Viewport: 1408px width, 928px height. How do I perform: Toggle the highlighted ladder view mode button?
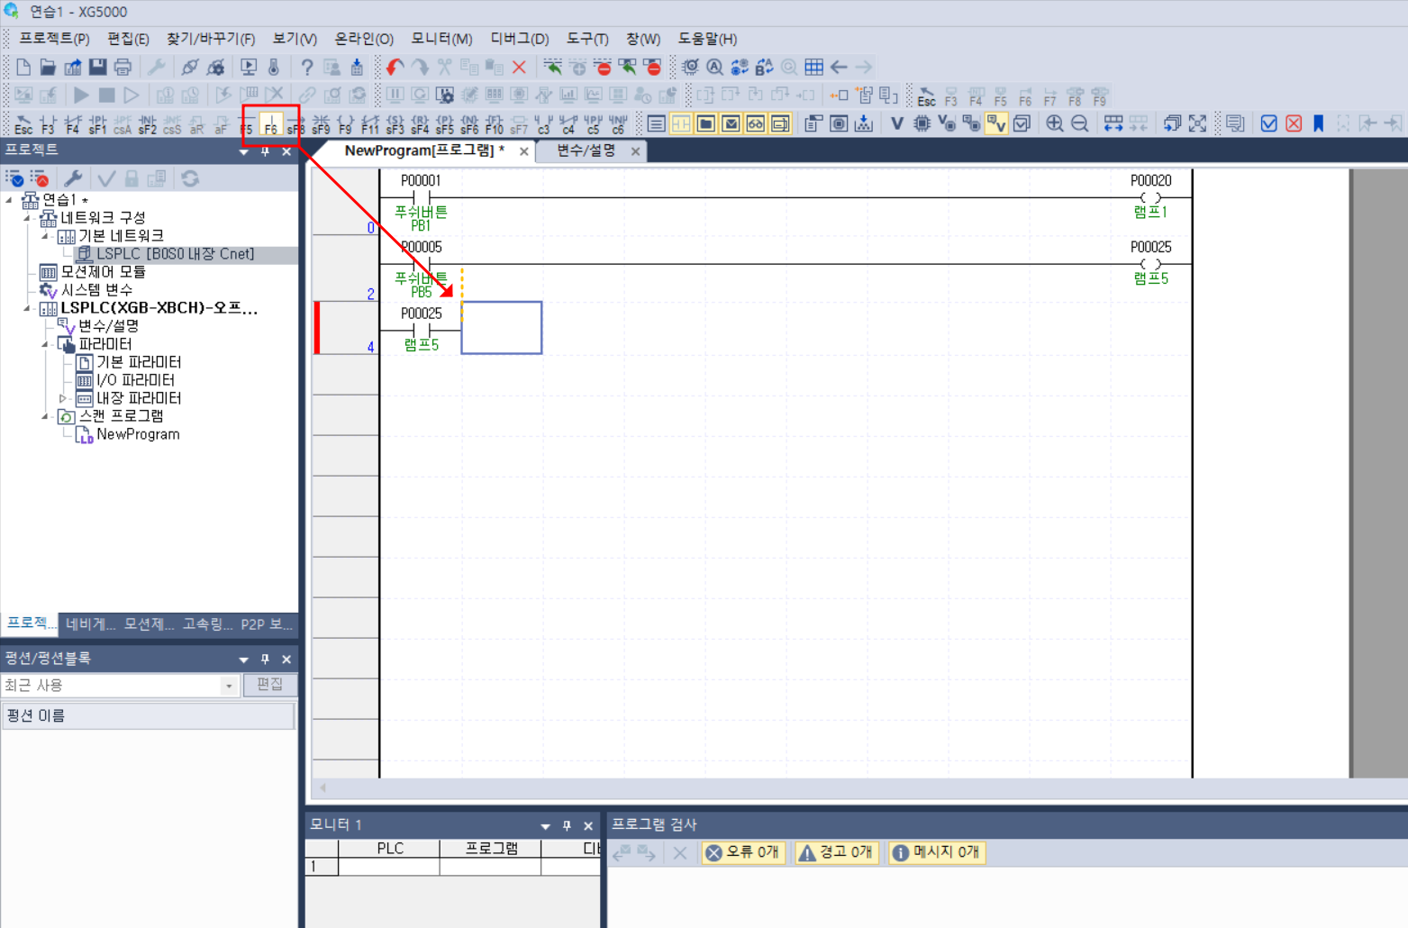tap(681, 124)
